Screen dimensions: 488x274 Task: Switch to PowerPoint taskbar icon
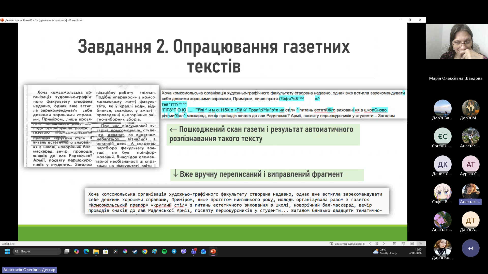coord(213,251)
